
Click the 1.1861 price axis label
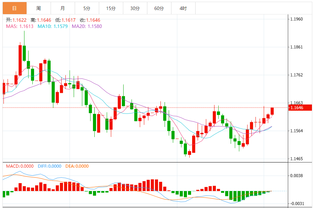(296, 47)
